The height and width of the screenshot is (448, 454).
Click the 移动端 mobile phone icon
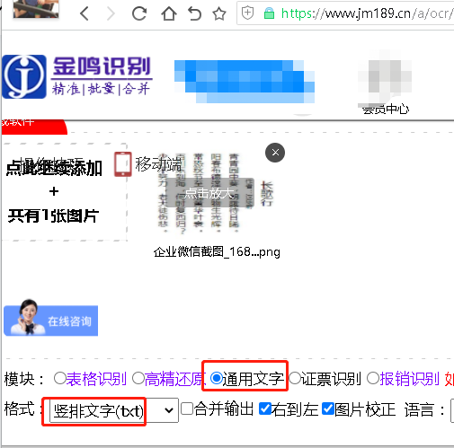pyautogui.click(x=122, y=164)
